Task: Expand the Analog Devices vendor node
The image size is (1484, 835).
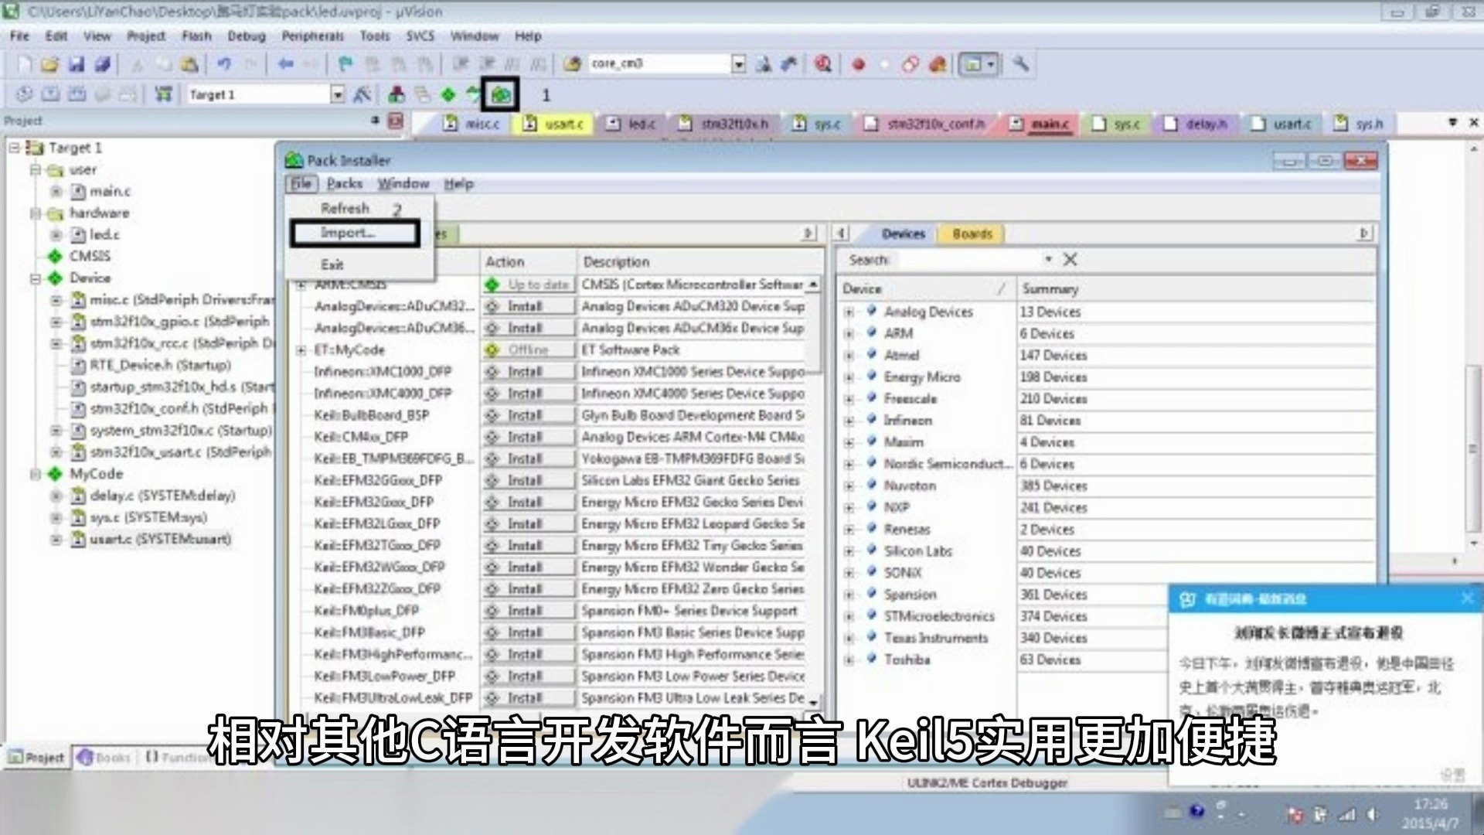Action: pyautogui.click(x=849, y=312)
